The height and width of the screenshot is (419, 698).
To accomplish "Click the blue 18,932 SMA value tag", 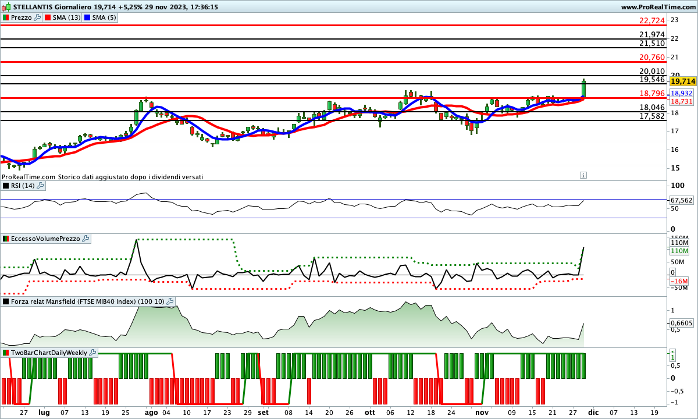I will pos(682,93).
